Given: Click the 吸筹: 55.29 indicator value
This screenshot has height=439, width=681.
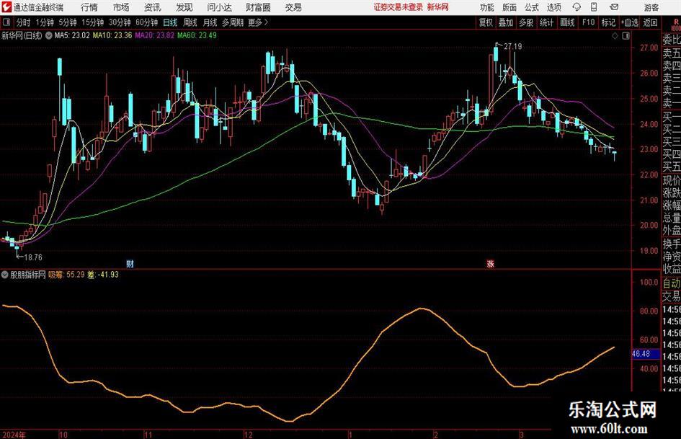Looking at the screenshot, I should point(66,275).
